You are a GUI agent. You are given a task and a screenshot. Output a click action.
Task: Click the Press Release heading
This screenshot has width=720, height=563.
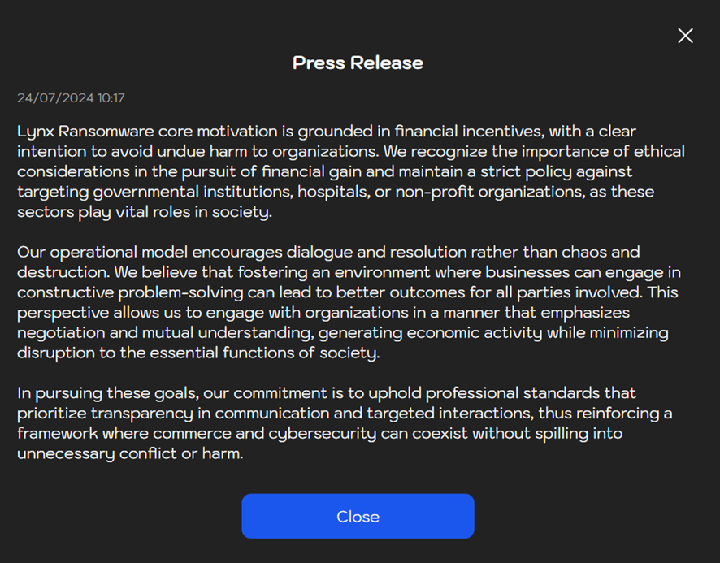click(x=358, y=63)
